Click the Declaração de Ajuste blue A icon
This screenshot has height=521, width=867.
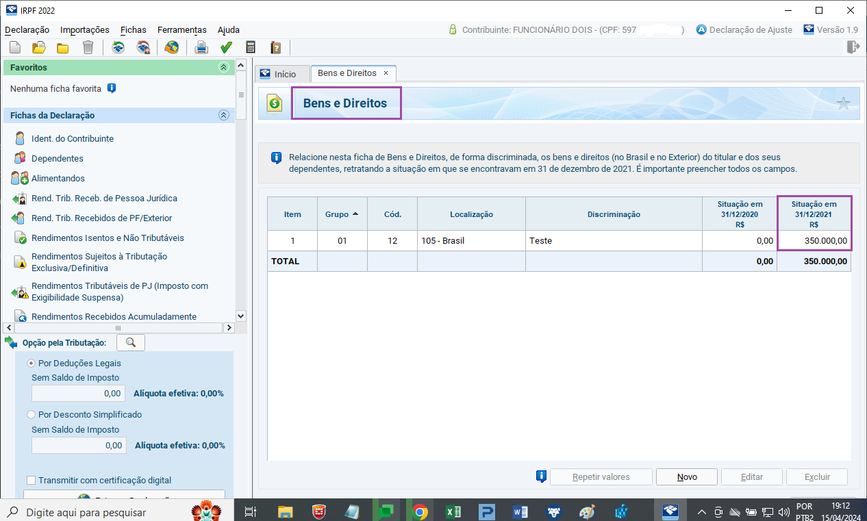click(x=701, y=29)
